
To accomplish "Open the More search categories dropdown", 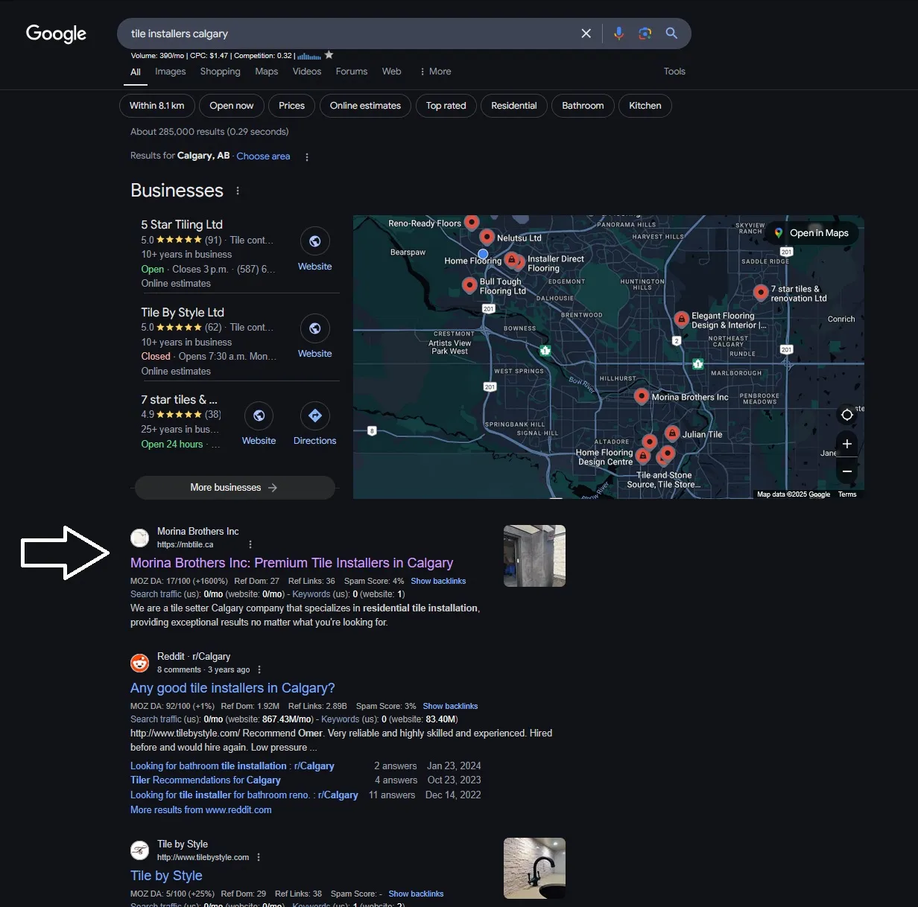I will (435, 71).
